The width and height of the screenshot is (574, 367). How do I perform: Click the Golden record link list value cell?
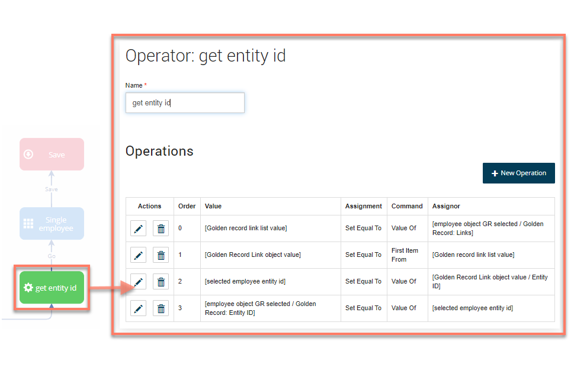tap(246, 228)
